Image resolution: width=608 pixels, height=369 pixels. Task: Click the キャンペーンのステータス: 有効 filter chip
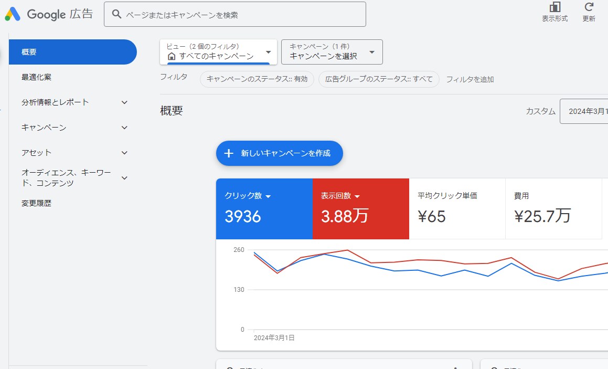tap(257, 79)
